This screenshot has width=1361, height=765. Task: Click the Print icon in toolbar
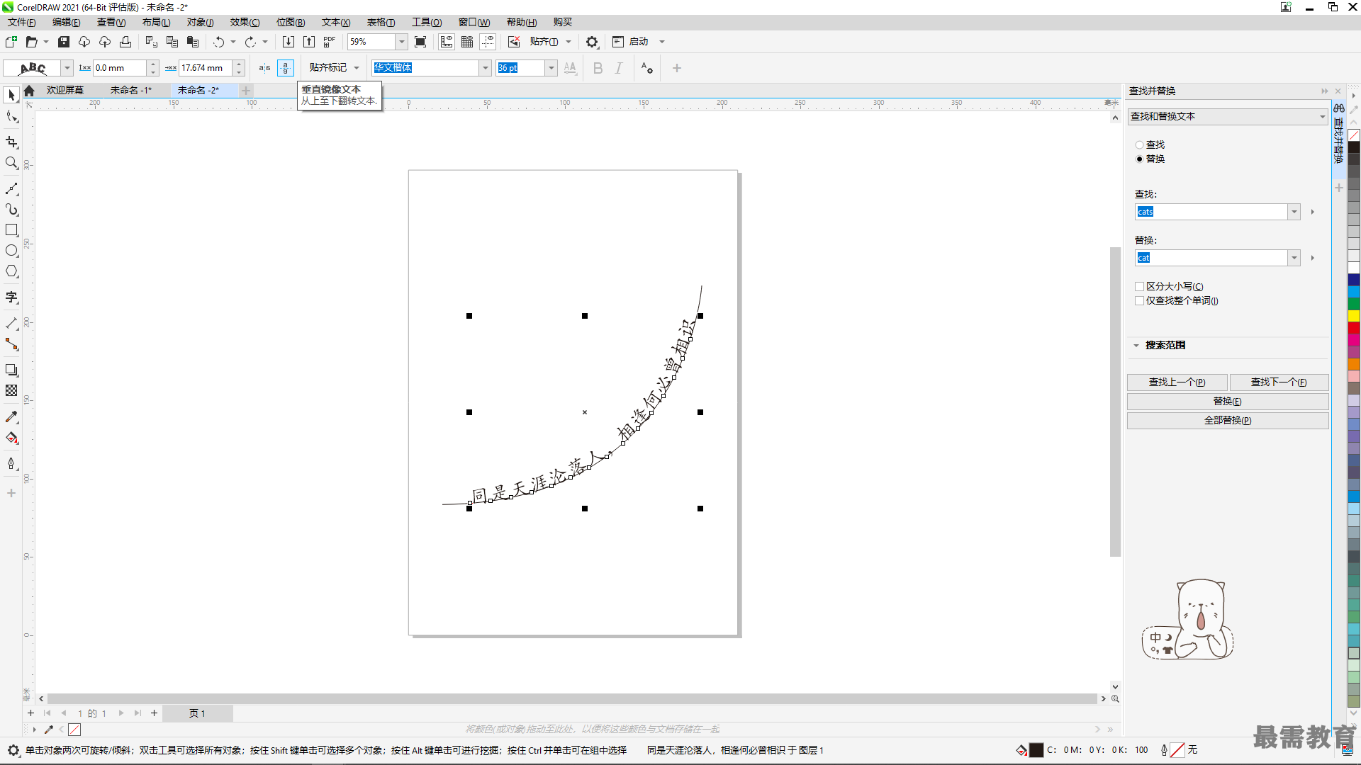(125, 42)
